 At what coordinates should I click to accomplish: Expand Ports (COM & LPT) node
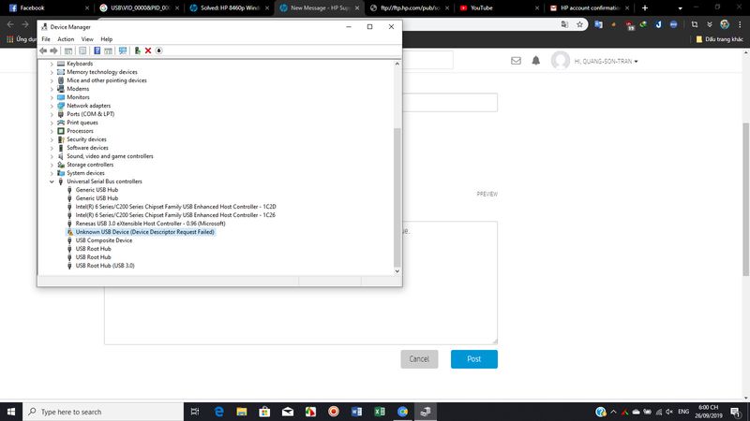(x=52, y=114)
